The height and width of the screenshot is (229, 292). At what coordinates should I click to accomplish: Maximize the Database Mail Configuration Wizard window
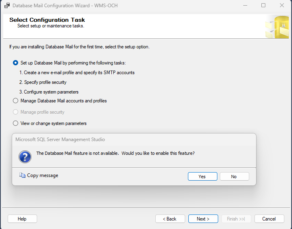pos(263,6)
